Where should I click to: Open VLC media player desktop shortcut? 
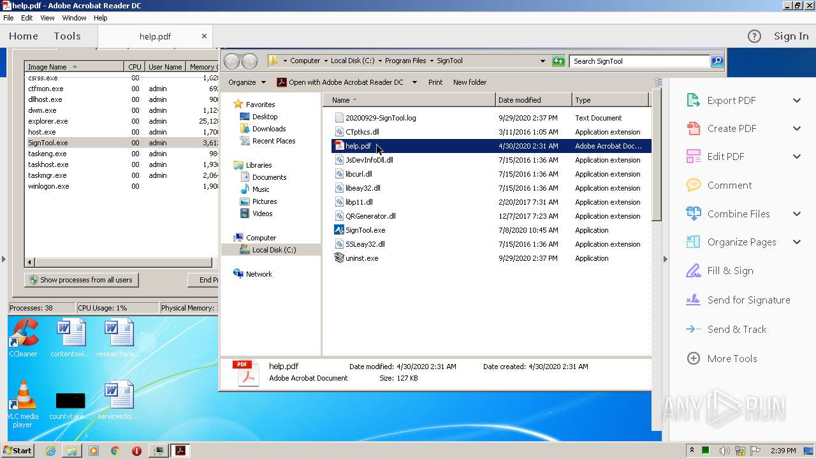tap(23, 404)
